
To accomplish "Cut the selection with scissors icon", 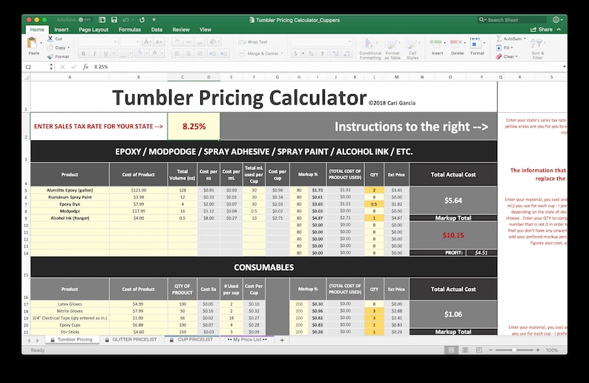I will [50, 39].
